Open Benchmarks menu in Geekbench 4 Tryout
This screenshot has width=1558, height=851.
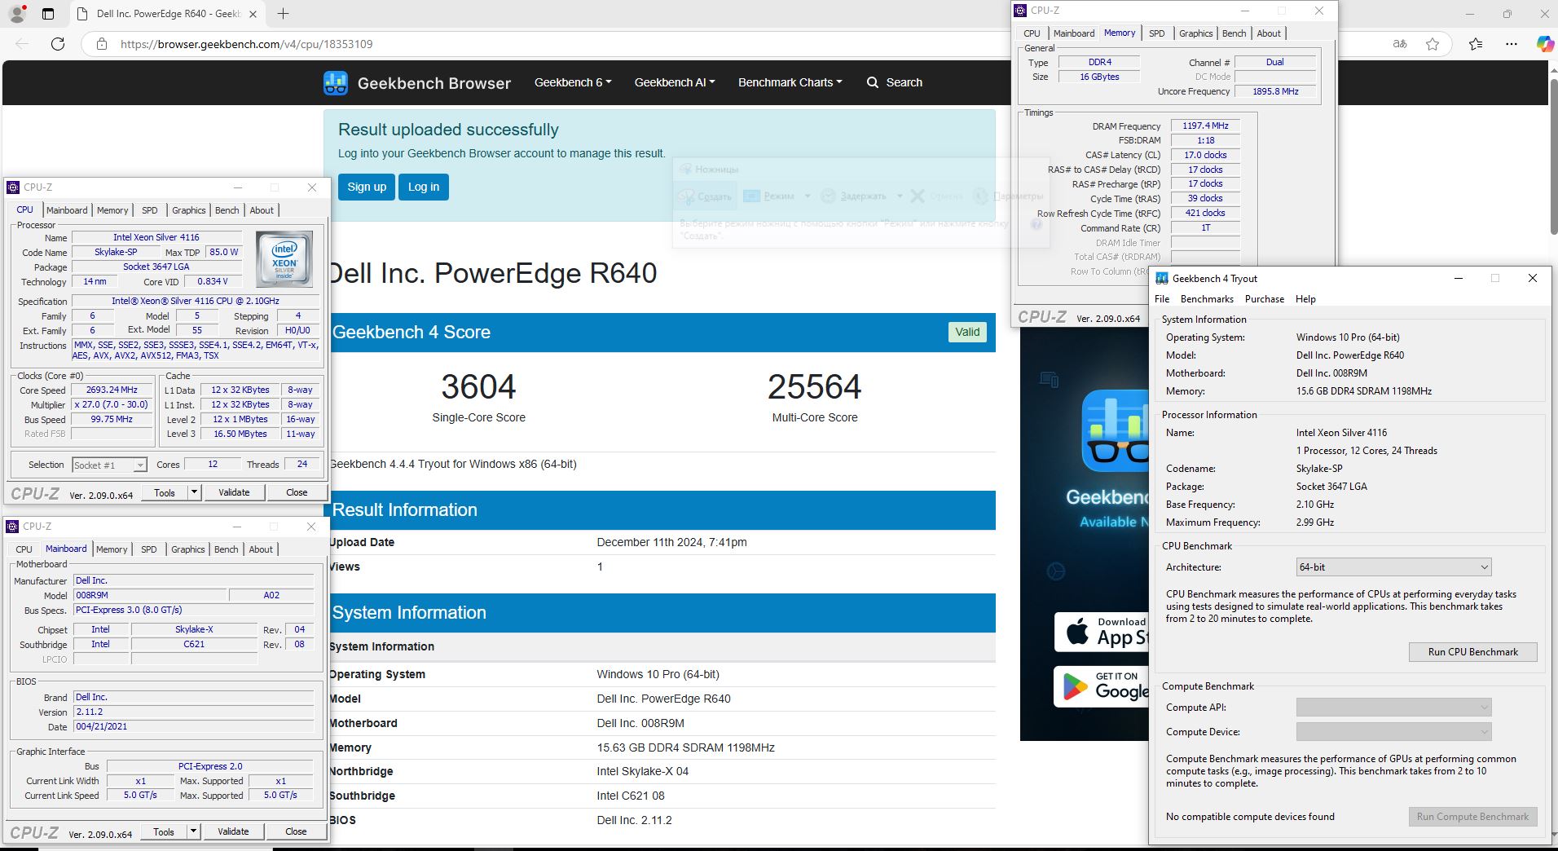(x=1207, y=299)
